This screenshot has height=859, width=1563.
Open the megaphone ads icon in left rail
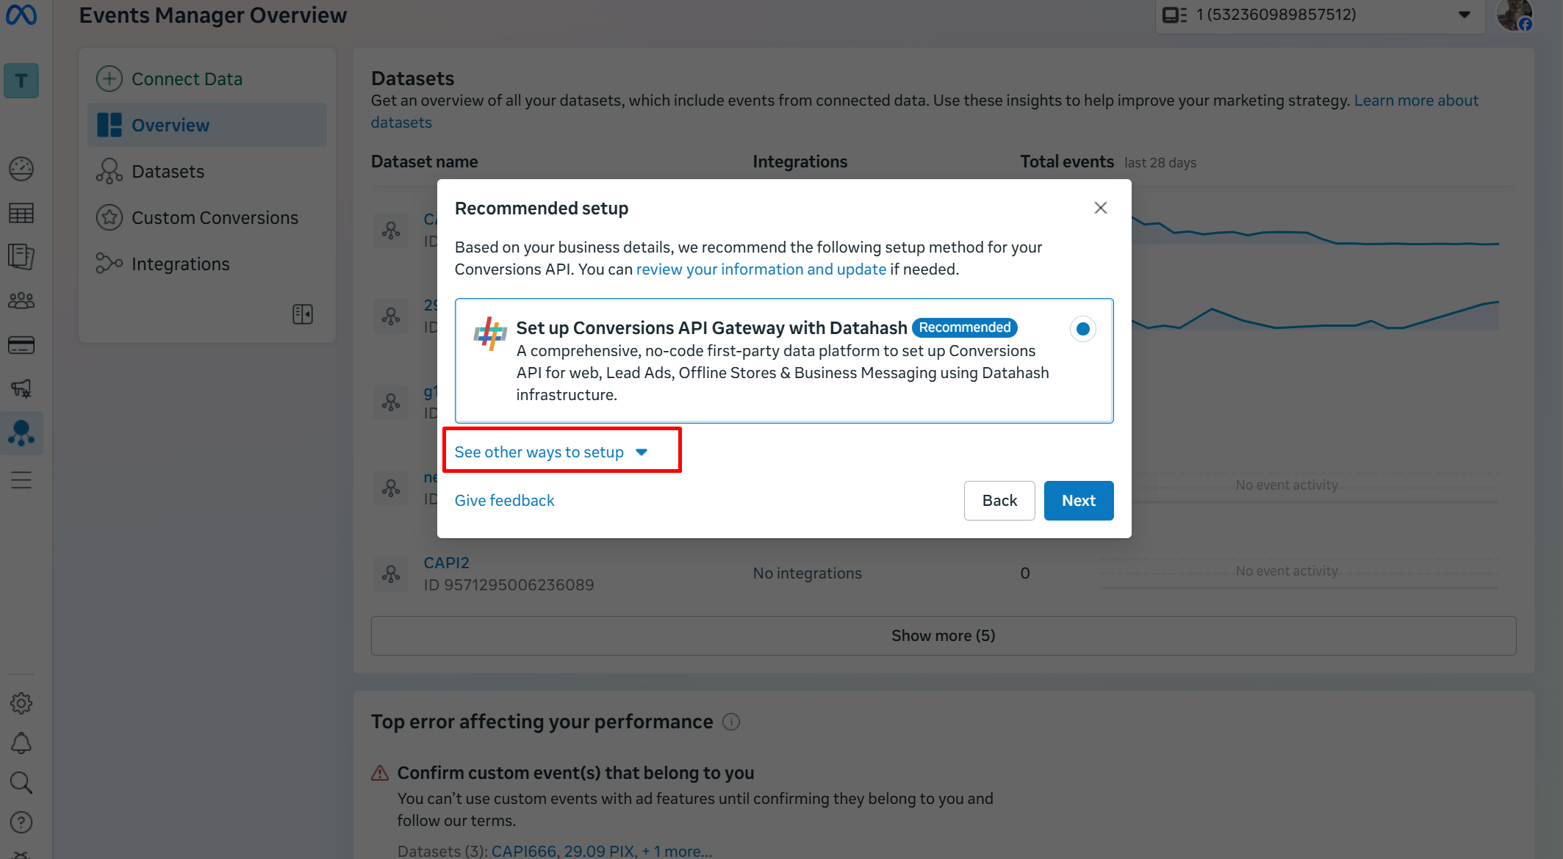[21, 388]
